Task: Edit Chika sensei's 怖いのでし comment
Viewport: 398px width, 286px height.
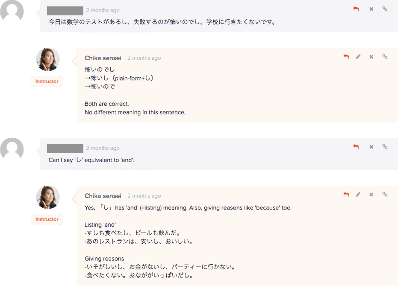Action: pyautogui.click(x=358, y=56)
